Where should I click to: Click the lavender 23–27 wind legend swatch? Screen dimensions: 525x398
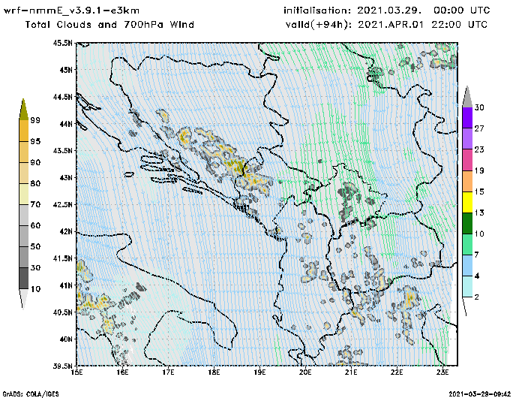click(467, 139)
